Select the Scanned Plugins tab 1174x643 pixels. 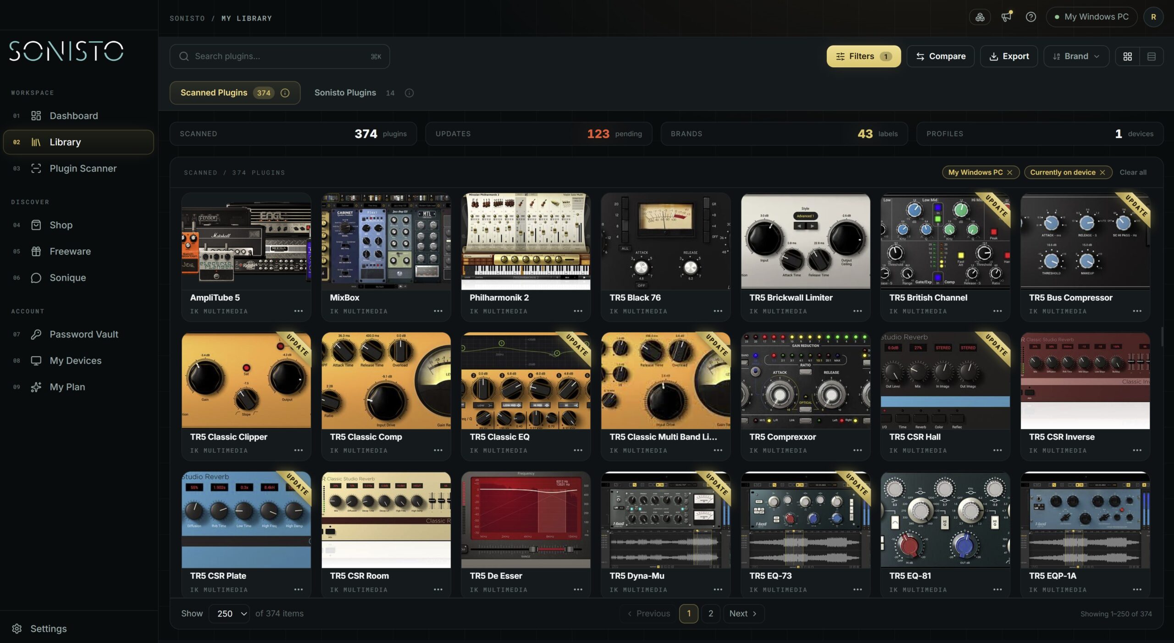[x=235, y=93]
